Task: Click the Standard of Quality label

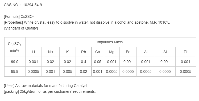Action: click(21, 28)
